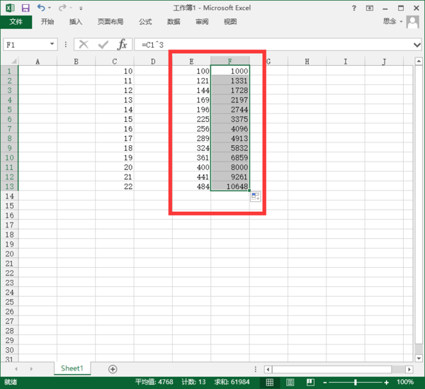Click the Undo arrow icon
The height and width of the screenshot is (389, 425).
tap(40, 8)
